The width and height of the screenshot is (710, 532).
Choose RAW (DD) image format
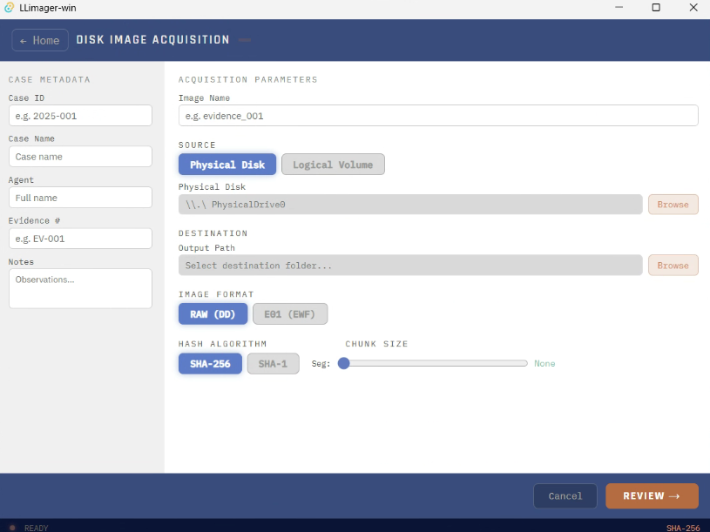click(x=213, y=314)
